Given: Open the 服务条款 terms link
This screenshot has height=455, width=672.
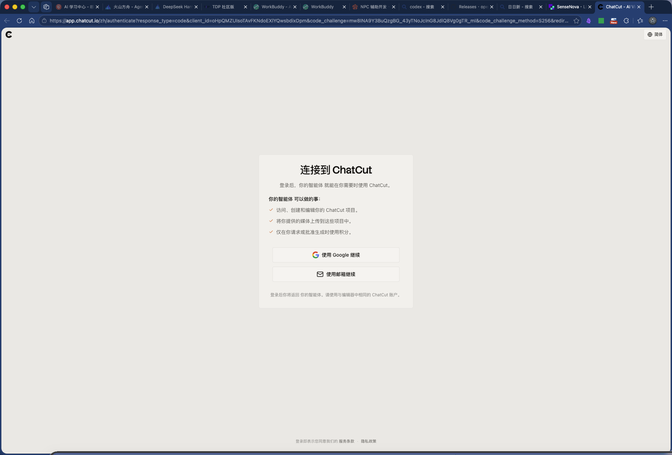Looking at the screenshot, I should pyautogui.click(x=346, y=441).
